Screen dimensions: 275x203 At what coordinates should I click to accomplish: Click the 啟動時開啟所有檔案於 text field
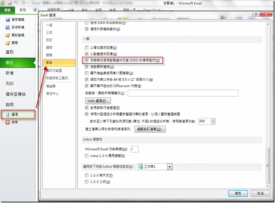click(x=183, y=93)
